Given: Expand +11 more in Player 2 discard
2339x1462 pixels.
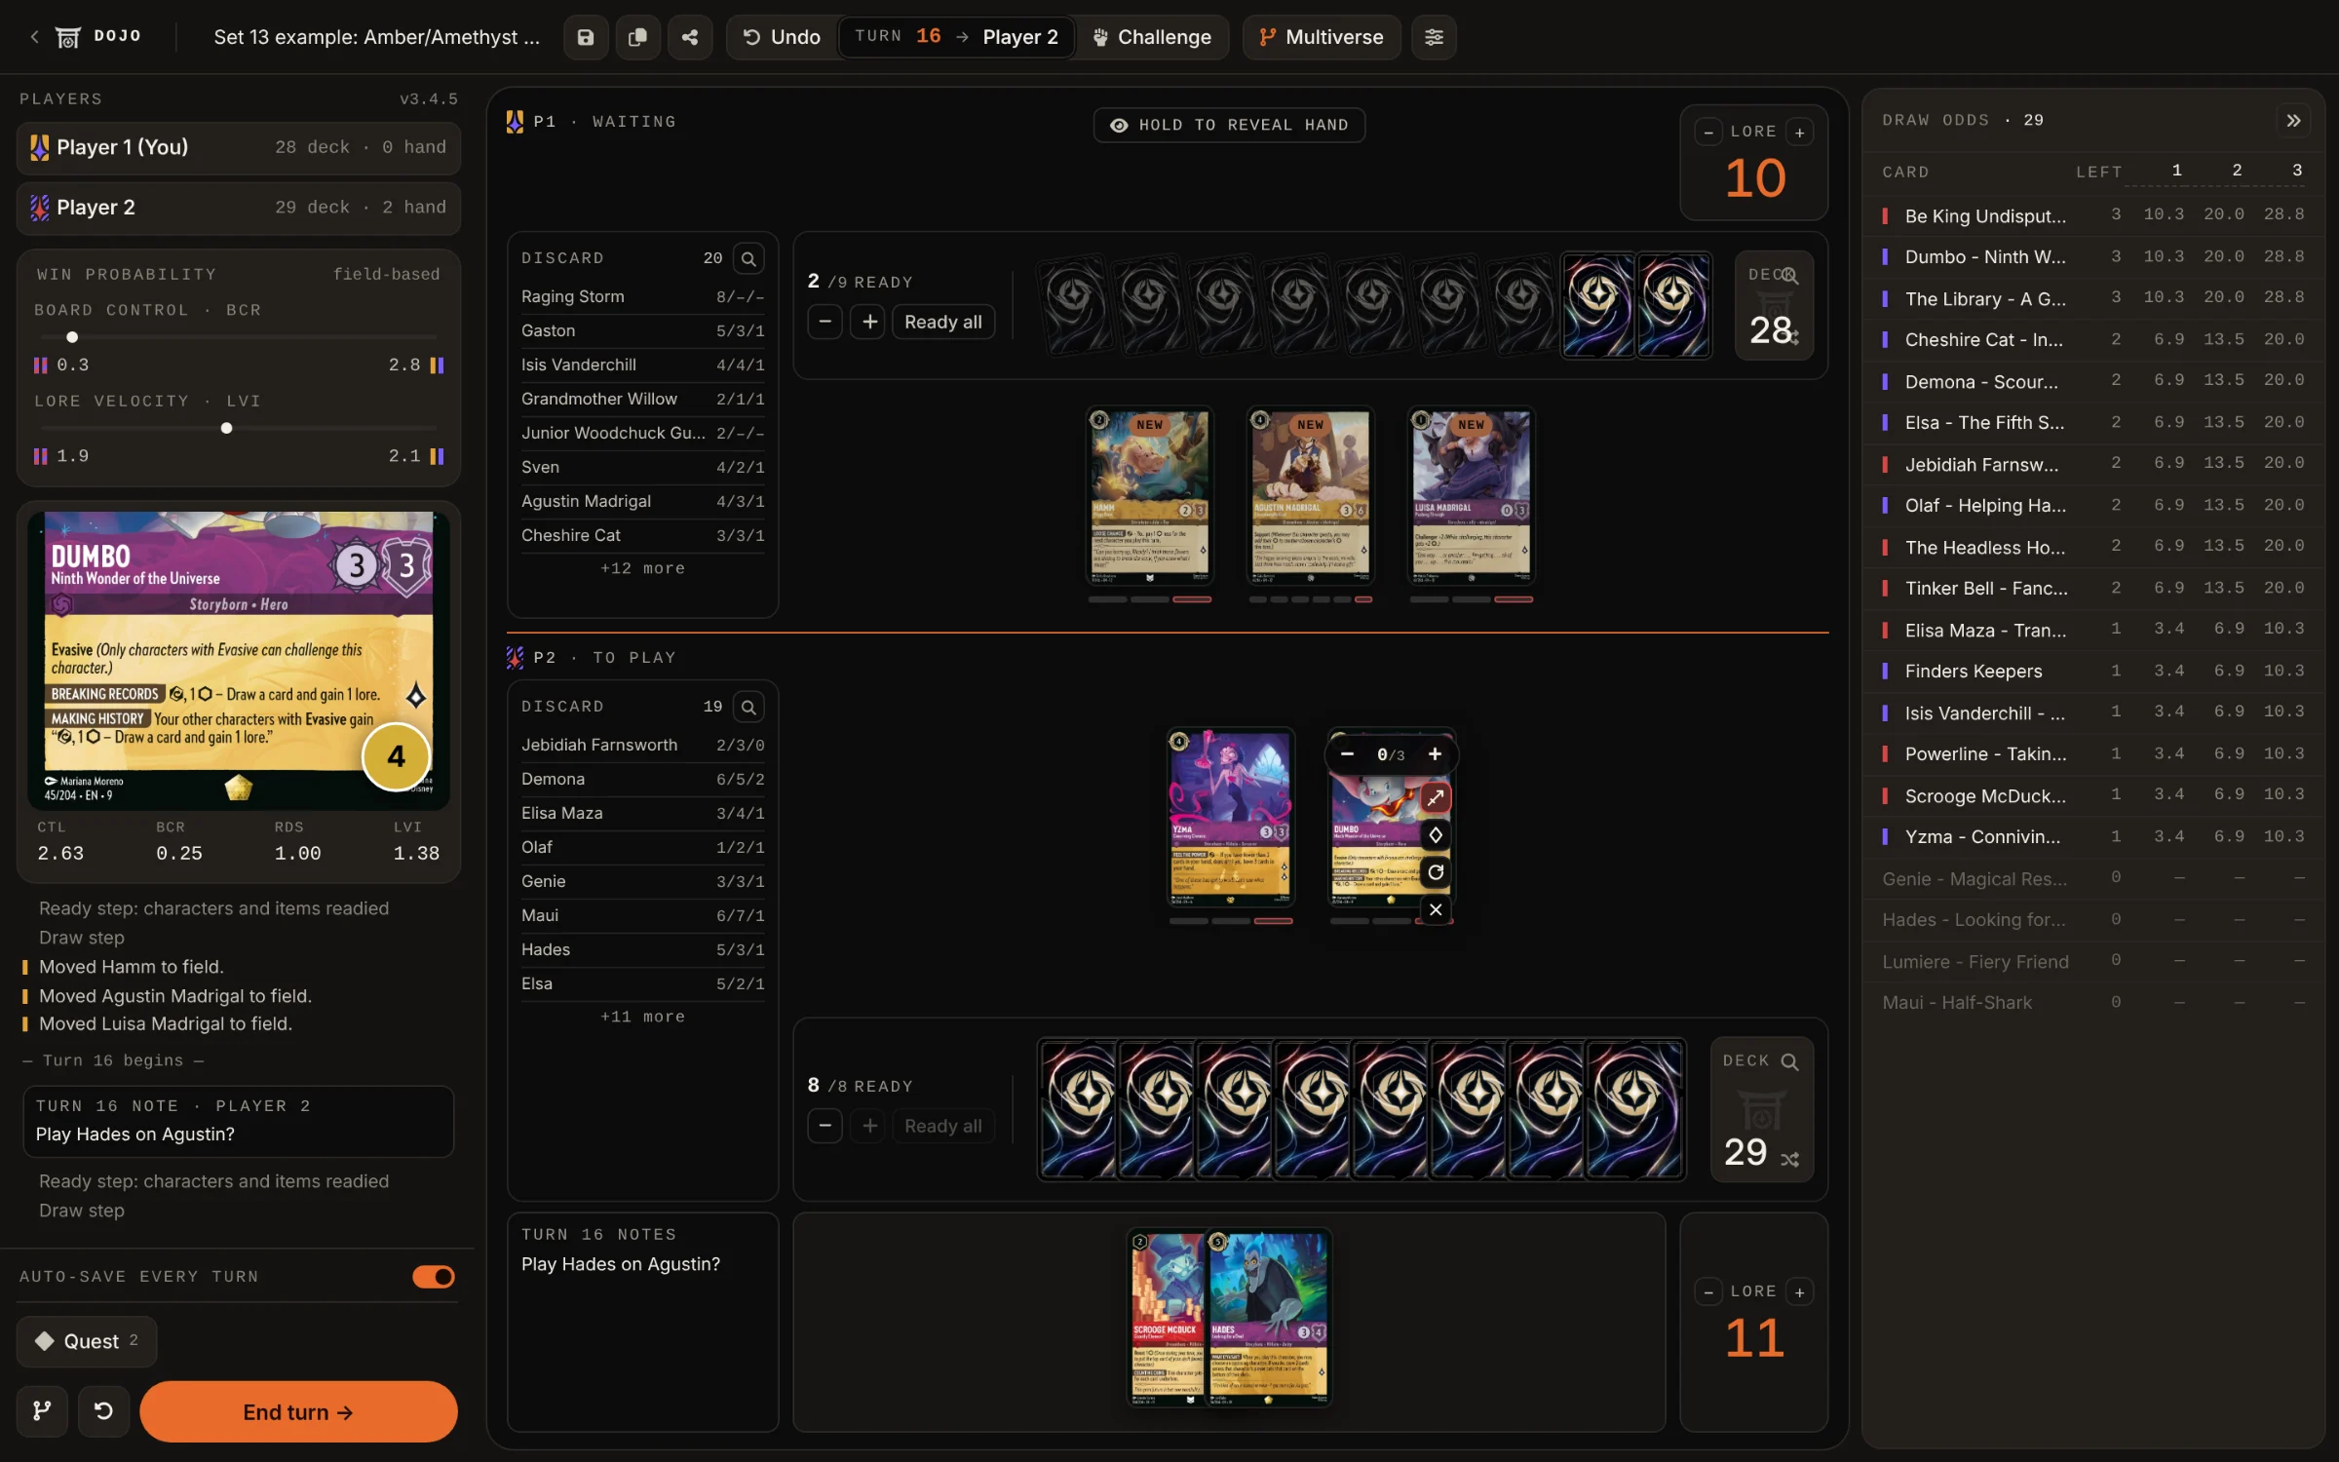Looking at the screenshot, I should (642, 1017).
